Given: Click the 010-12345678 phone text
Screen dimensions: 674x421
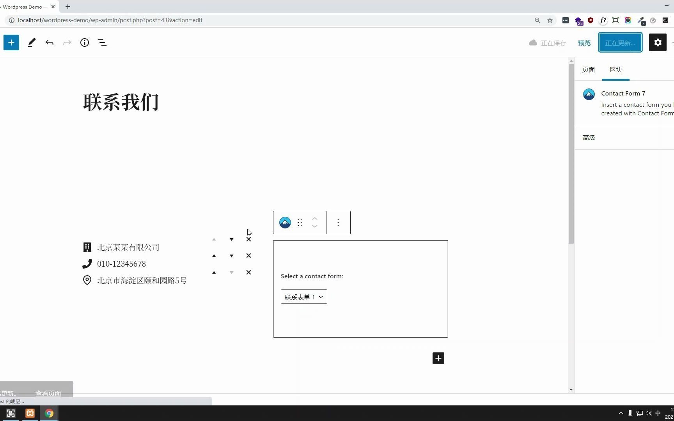Looking at the screenshot, I should click(x=121, y=264).
